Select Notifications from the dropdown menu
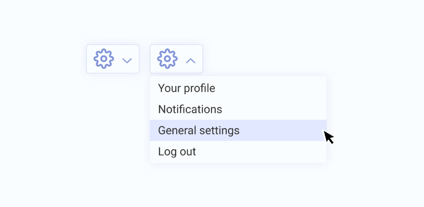Viewport: 424px width, 207px height. pos(190,109)
